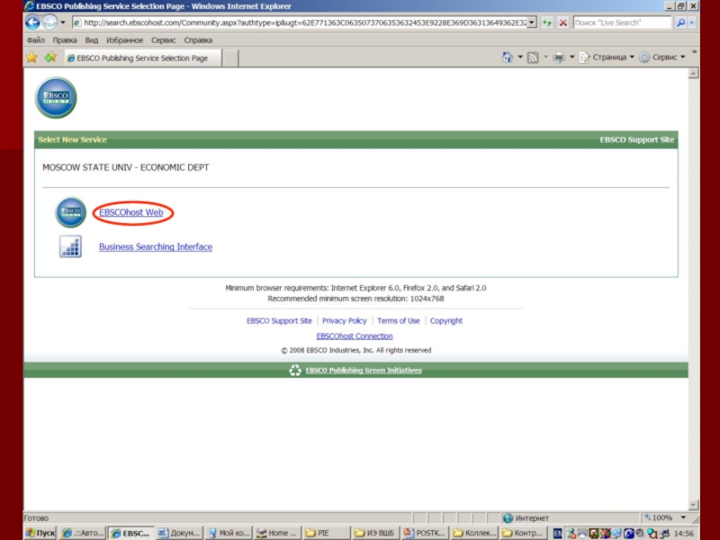Open the Terms of Use link
Viewport: 720px width, 540px height.
[398, 321]
